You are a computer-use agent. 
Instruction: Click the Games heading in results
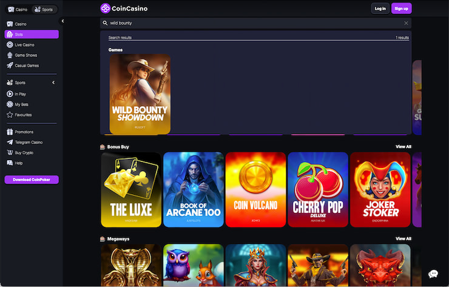pos(115,50)
